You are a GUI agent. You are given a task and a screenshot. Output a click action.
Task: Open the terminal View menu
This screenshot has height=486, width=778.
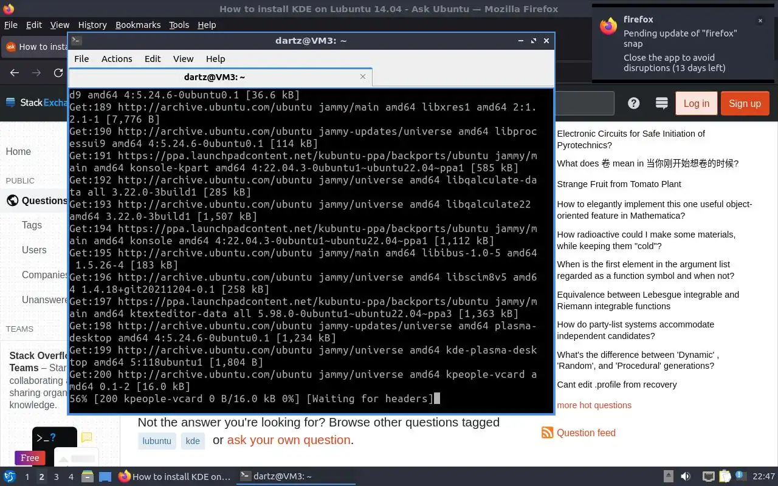tap(183, 59)
